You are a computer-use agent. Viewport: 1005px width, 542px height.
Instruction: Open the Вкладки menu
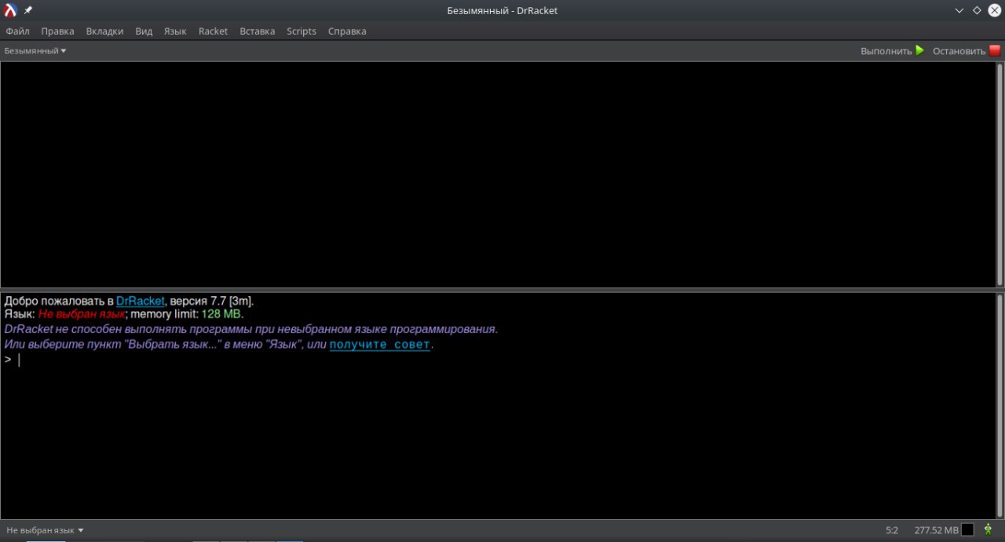(104, 31)
